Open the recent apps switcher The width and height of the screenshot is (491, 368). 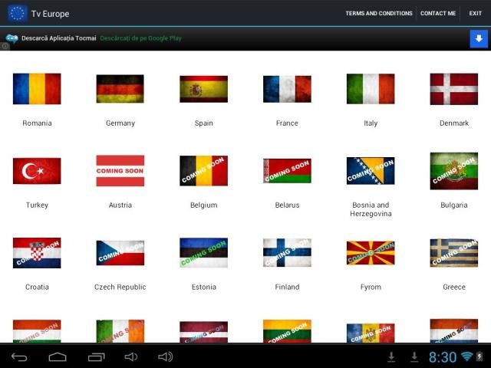click(x=96, y=357)
